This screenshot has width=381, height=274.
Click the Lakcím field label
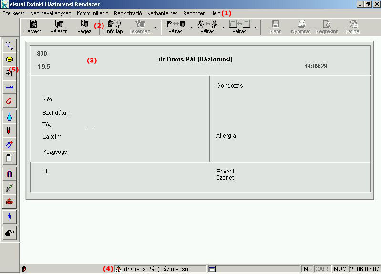point(52,136)
